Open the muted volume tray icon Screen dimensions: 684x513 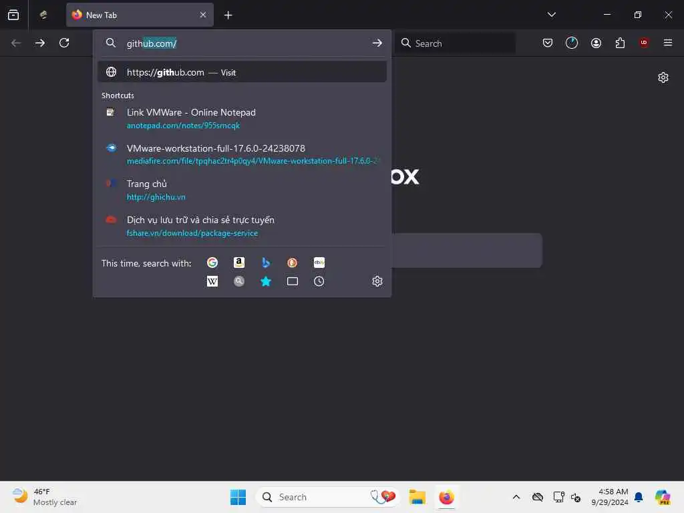point(575,497)
